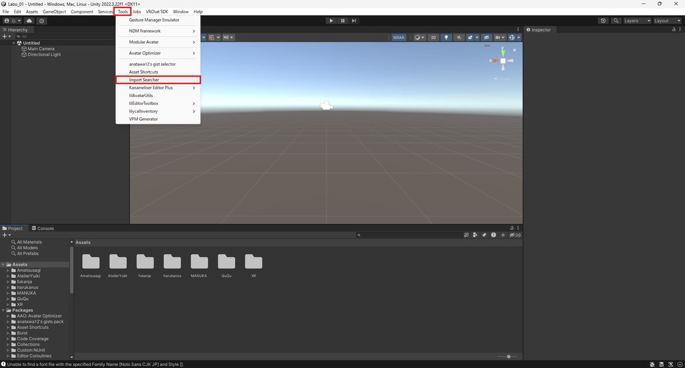Adjust the Project icon size slider
The height and width of the screenshot is (368, 685).
pyautogui.click(x=508, y=357)
